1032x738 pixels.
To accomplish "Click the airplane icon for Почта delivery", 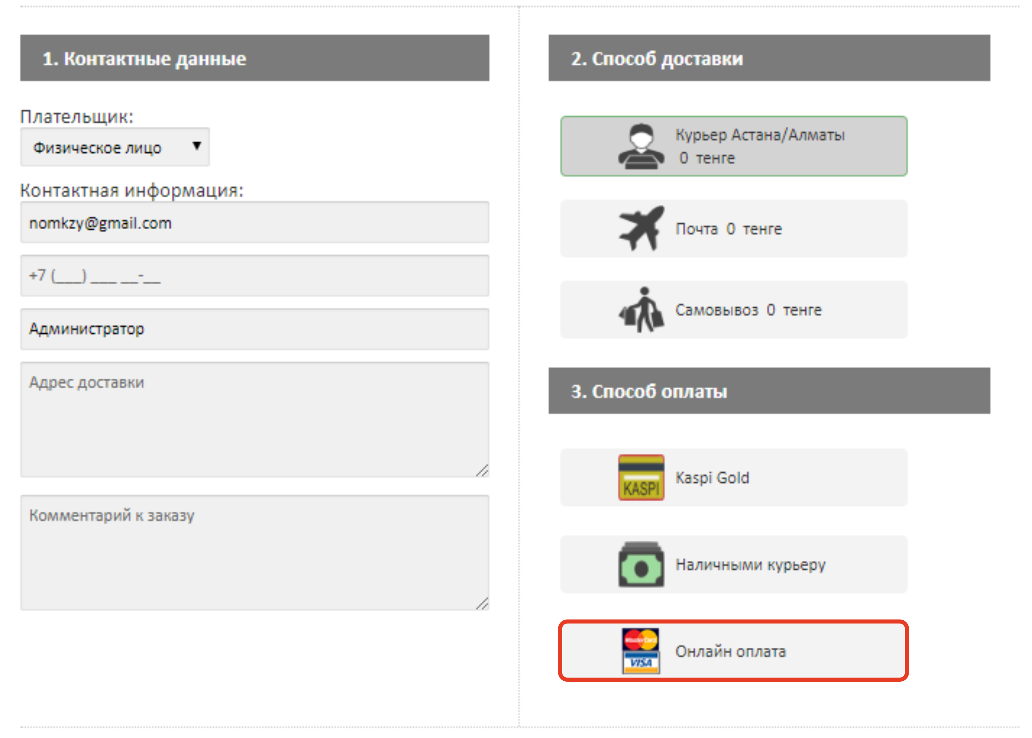I will click(641, 228).
